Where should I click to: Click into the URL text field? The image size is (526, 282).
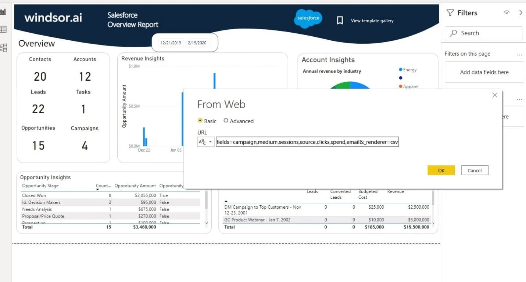pyautogui.click(x=307, y=142)
